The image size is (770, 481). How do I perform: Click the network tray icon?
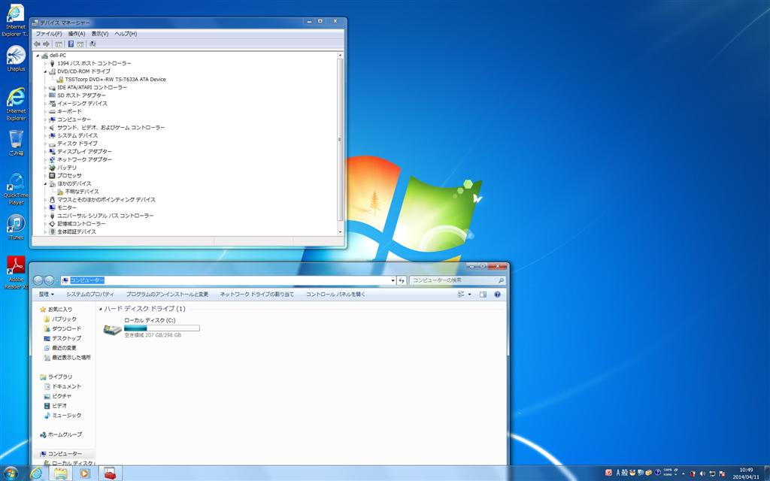tap(712, 473)
